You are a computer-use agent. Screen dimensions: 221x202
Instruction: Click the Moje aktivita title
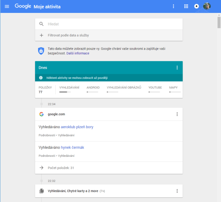[x=47, y=6]
